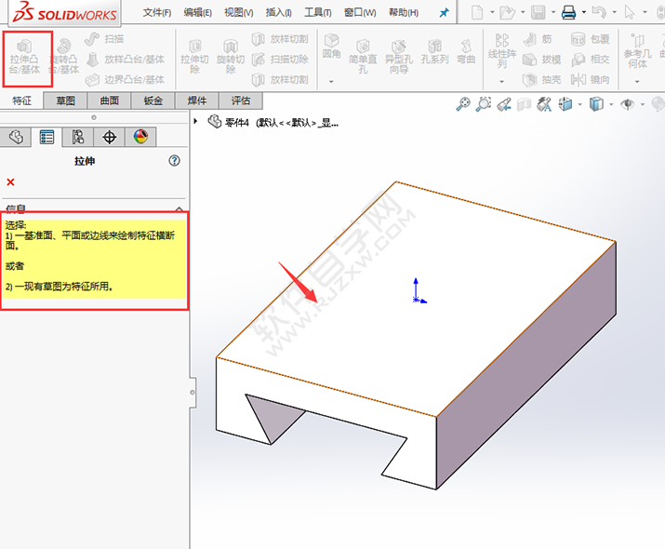The width and height of the screenshot is (665, 549).
Task: Open the 视图(V) menu
Action: point(239,13)
